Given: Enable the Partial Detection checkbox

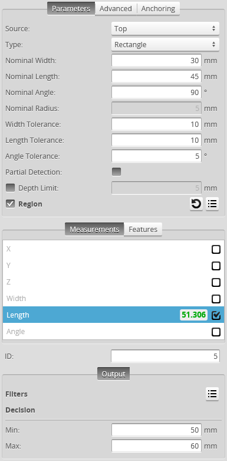Looking at the screenshot, I should click(x=116, y=172).
